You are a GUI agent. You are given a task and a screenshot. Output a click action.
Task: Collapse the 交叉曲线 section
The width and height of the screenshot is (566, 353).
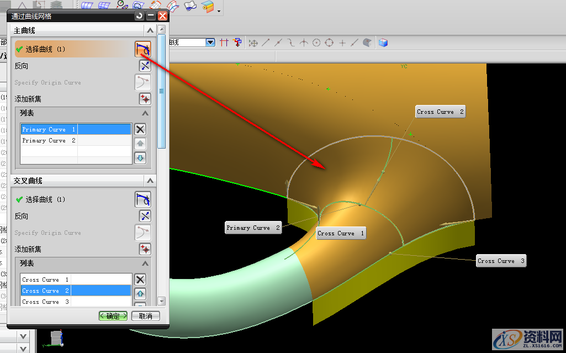tap(150, 181)
